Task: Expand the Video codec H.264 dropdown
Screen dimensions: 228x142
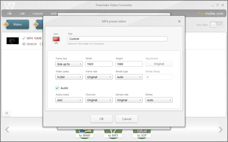Action: [x=69, y=77]
